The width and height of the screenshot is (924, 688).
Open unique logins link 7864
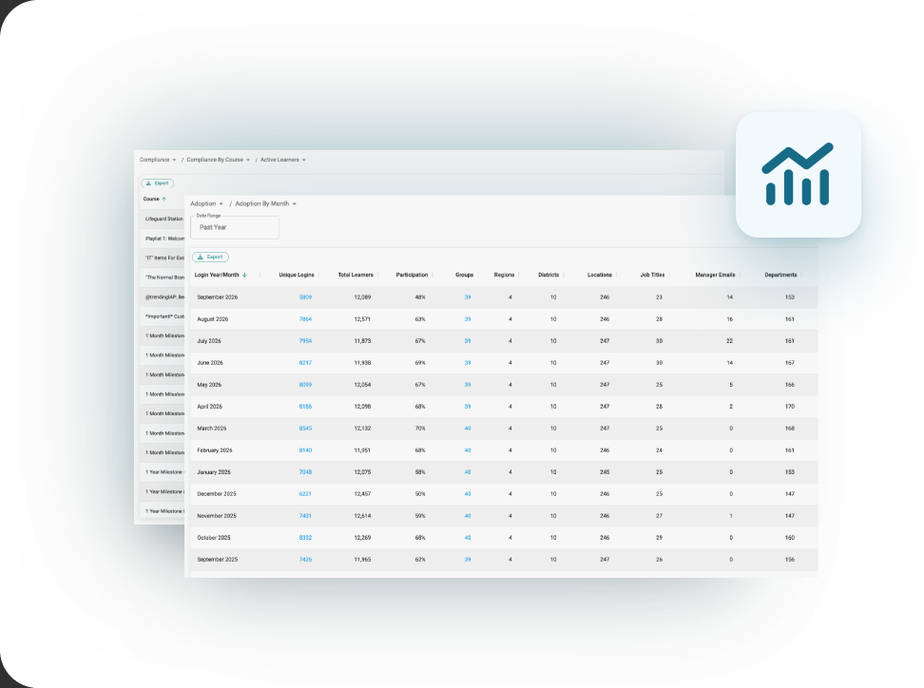[x=305, y=319]
